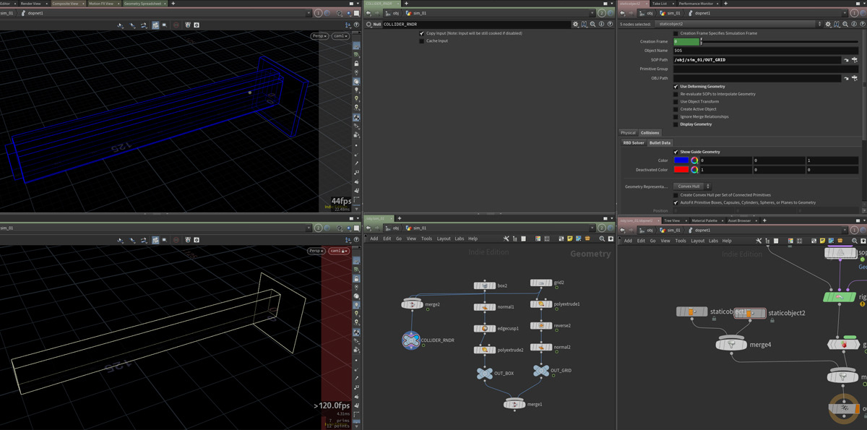The image size is (867, 430).
Task: Toggle Show Guide Geometry checkbox
Action: pos(676,152)
